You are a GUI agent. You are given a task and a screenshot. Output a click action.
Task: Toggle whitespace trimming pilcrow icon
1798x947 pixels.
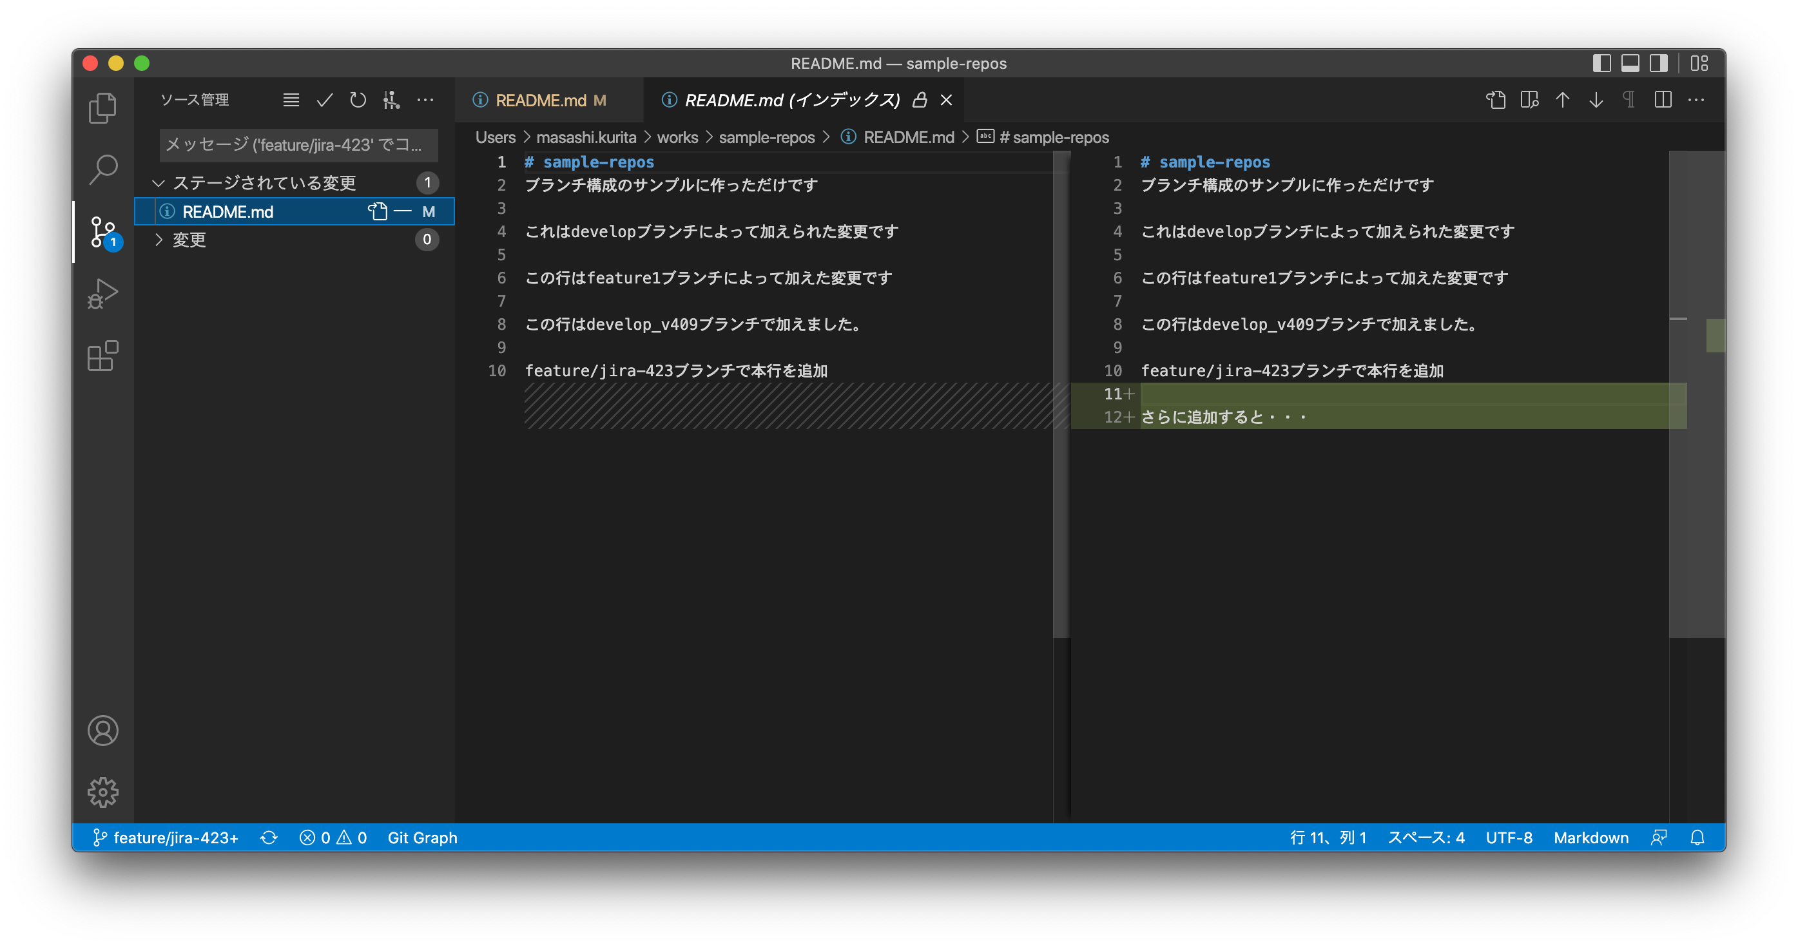1629,100
